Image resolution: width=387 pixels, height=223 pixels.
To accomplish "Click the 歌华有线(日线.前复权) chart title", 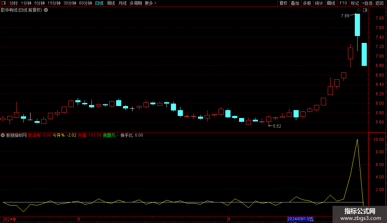I will pyautogui.click(x=22, y=10).
